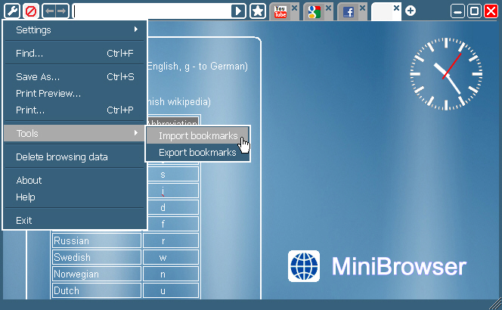The height and width of the screenshot is (310, 502).
Task: Select Save As... menu entry
Action: point(75,77)
